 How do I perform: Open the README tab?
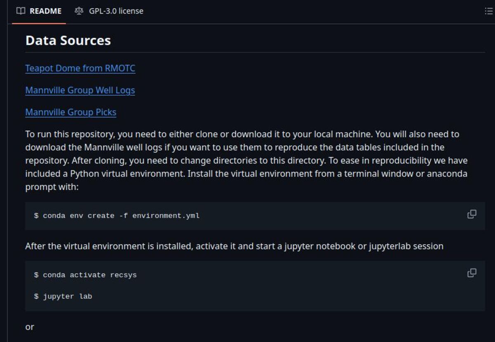tap(39, 11)
